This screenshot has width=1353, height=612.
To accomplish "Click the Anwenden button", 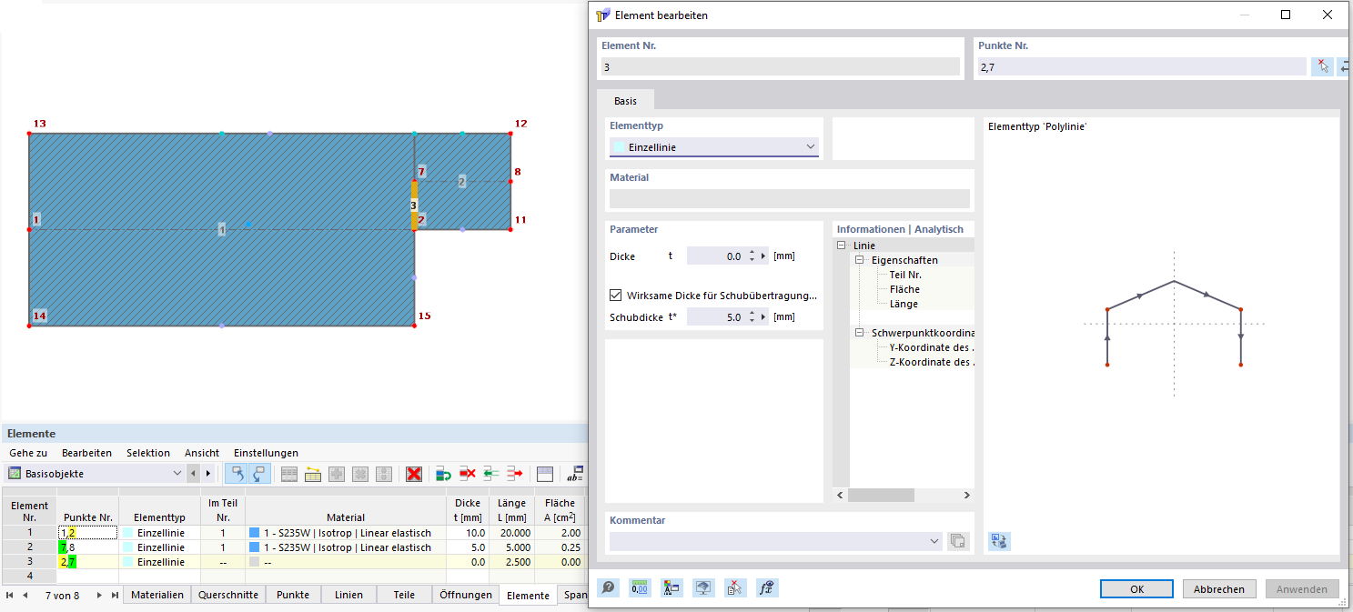I will [1302, 589].
